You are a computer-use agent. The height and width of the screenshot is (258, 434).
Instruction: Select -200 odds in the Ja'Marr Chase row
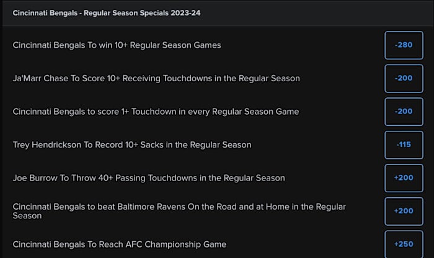point(404,79)
